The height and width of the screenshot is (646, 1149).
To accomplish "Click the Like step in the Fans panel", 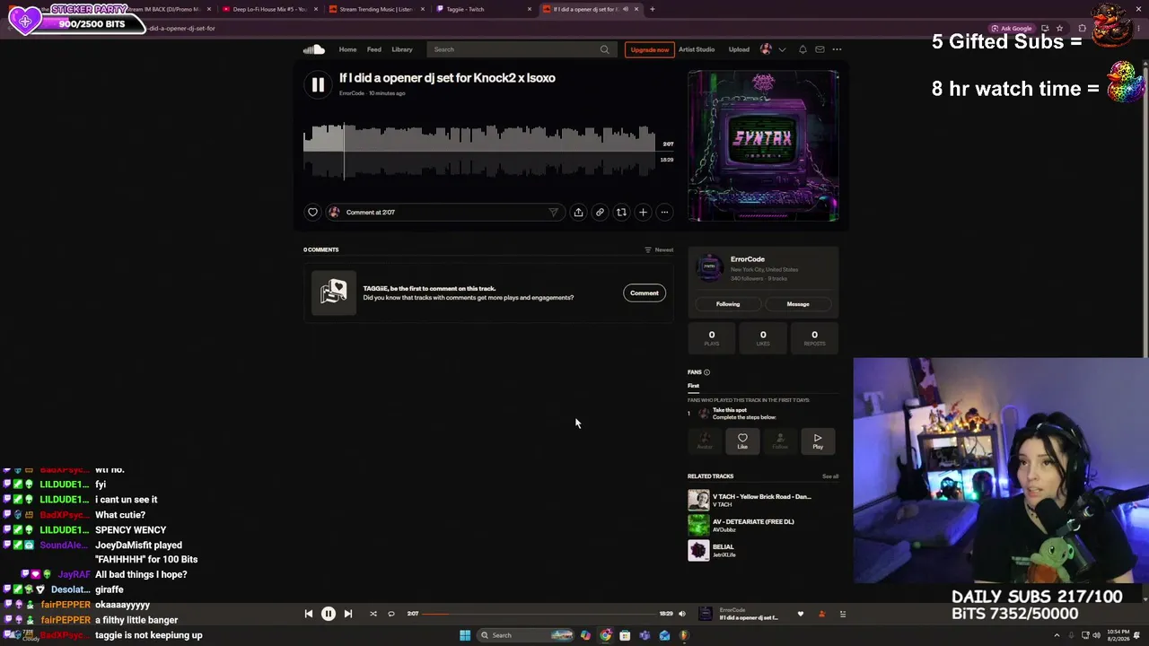I will [x=742, y=441].
